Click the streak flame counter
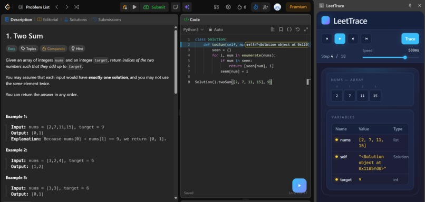 242,7
